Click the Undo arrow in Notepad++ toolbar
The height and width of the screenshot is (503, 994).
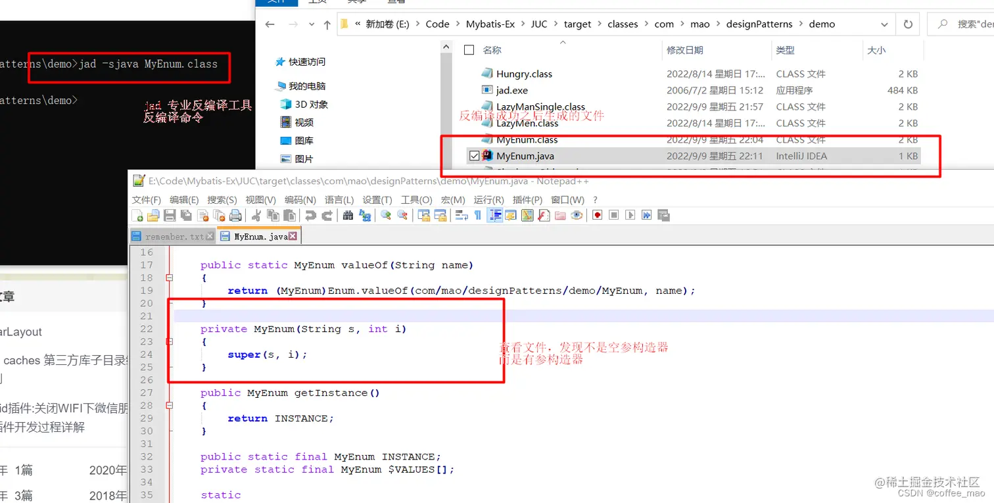pyautogui.click(x=310, y=215)
